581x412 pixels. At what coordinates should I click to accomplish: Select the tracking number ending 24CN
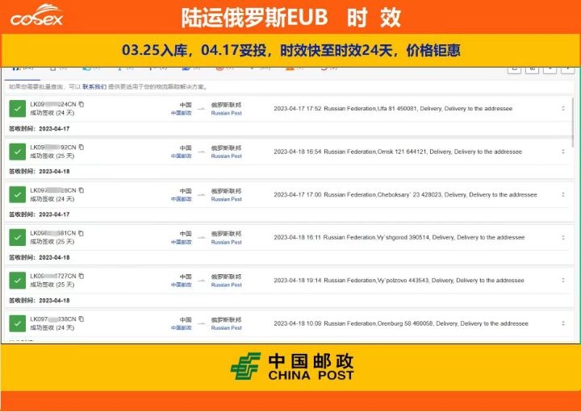click(x=53, y=104)
